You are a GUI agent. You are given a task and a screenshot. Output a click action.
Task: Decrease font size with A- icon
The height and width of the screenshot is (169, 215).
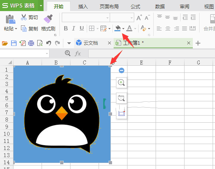[147, 17]
